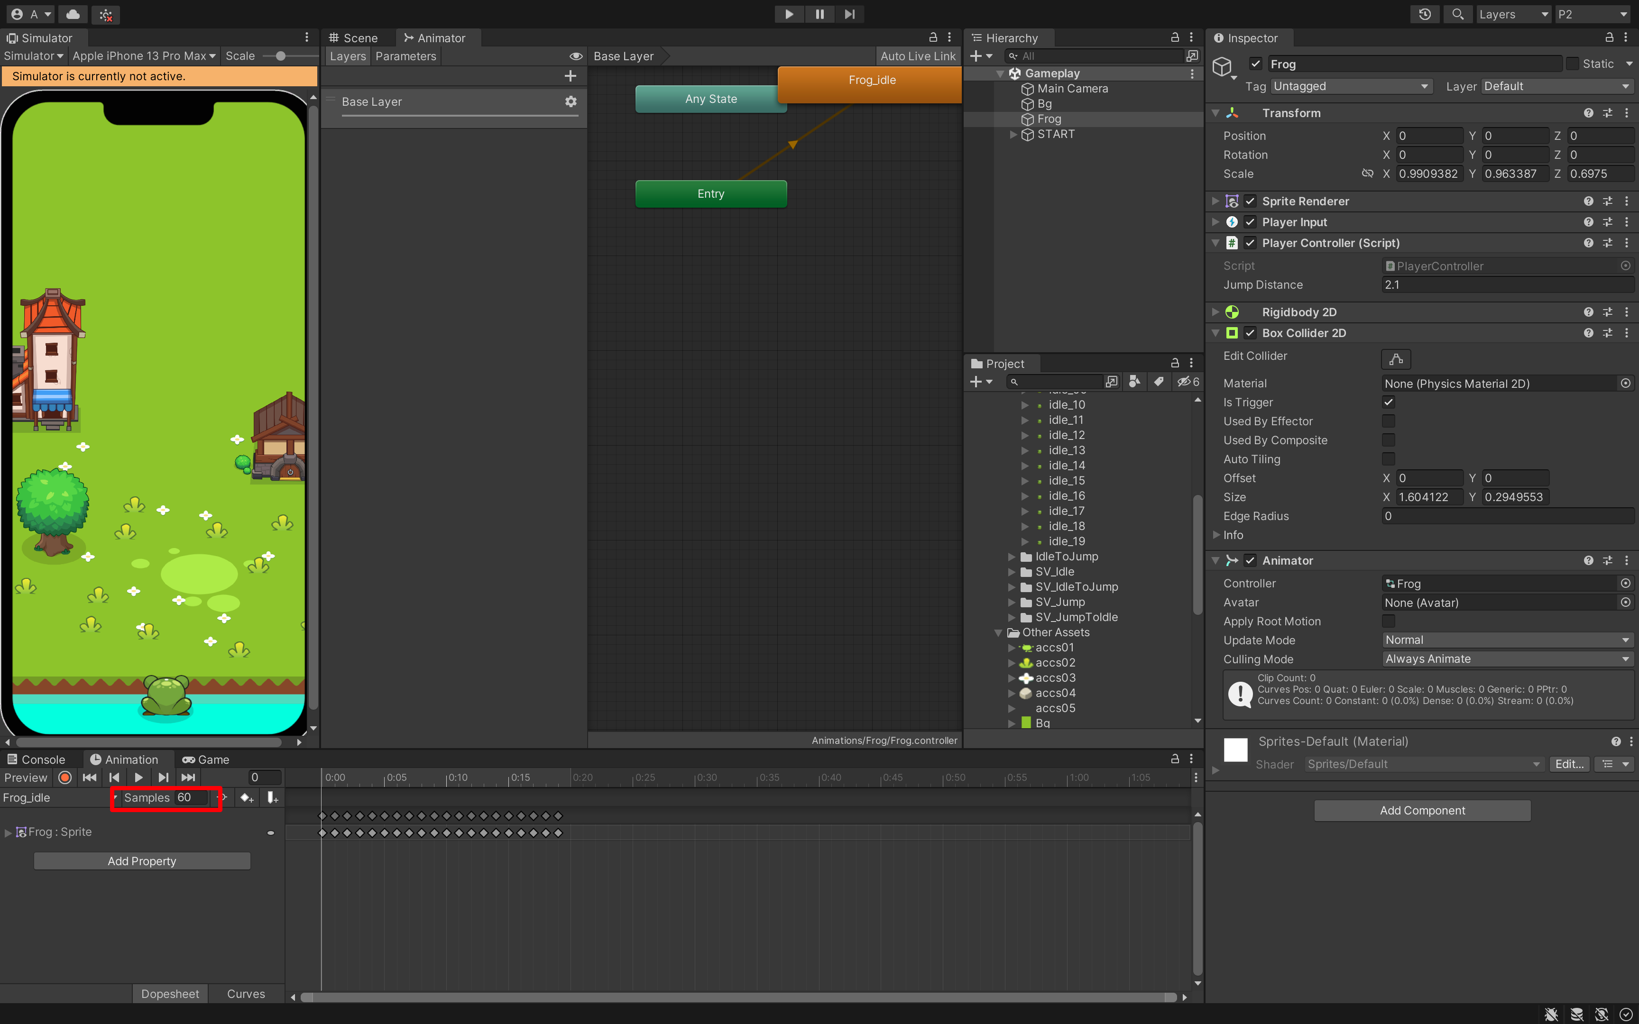Step one frame in the top toolbar
This screenshot has width=1639, height=1024.
[849, 14]
